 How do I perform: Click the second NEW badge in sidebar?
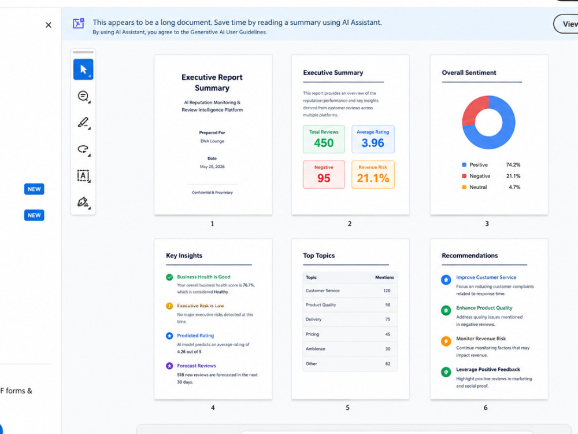click(x=34, y=215)
